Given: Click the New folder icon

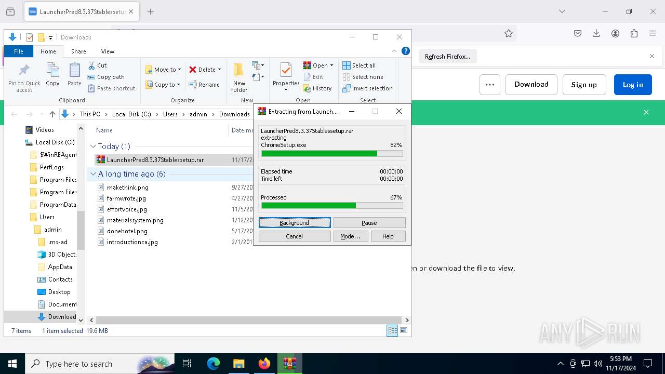Looking at the screenshot, I should (x=239, y=77).
